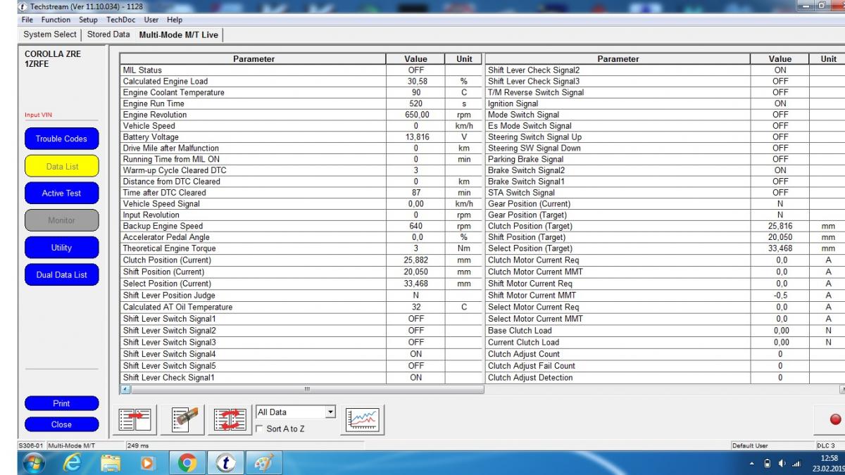Open Windows Media Player taskbar icon
845x475 pixels.
click(x=148, y=462)
